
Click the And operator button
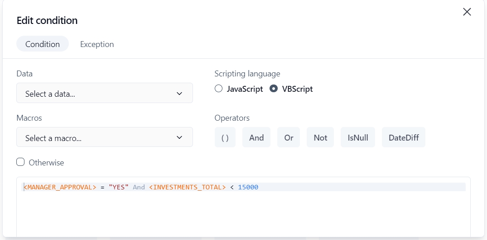pyautogui.click(x=256, y=138)
